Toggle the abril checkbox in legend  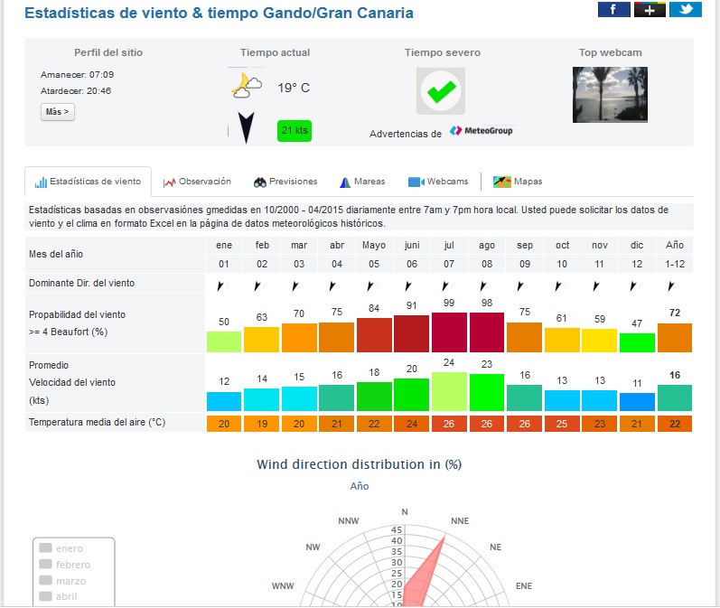pos(45,596)
